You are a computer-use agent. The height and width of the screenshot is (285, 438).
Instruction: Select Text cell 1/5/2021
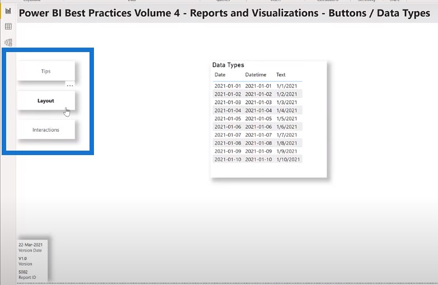click(286, 118)
